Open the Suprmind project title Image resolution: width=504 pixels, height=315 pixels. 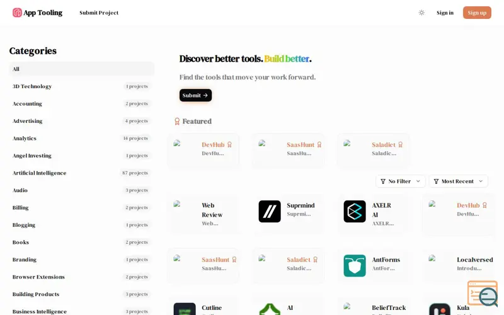[301, 205]
